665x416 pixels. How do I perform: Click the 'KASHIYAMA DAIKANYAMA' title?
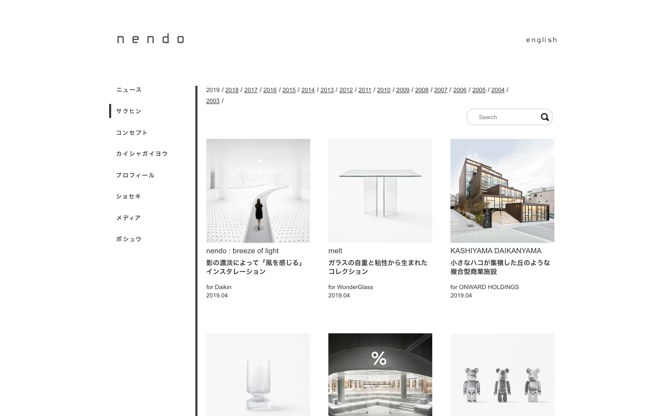tap(496, 251)
